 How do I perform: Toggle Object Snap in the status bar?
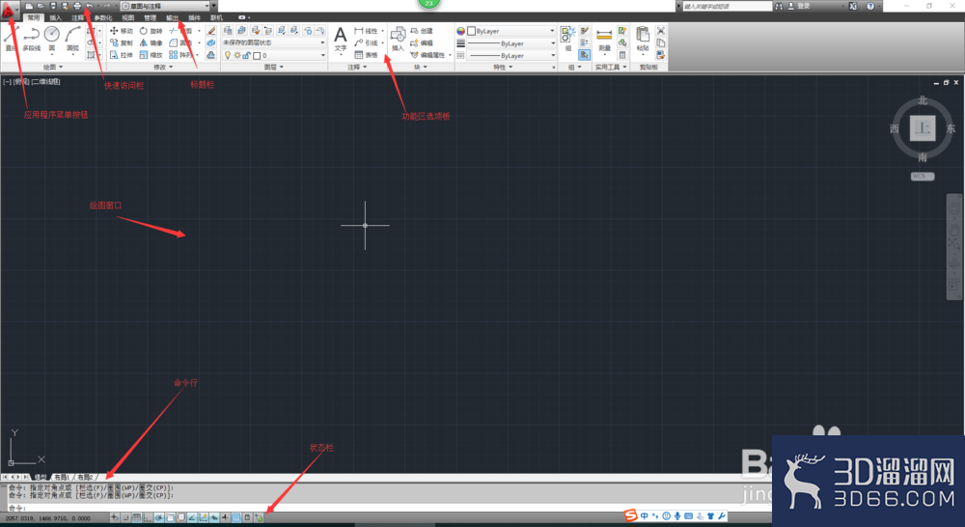click(x=170, y=517)
